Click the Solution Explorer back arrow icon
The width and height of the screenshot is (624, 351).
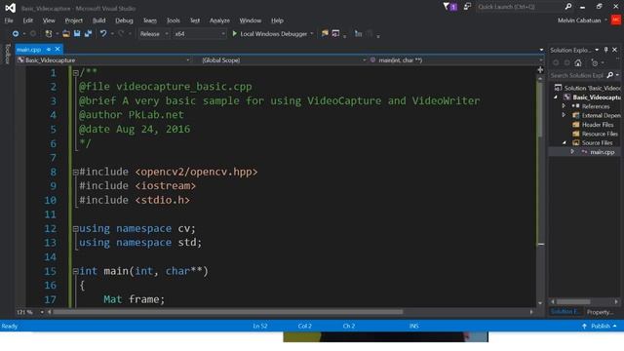point(556,62)
